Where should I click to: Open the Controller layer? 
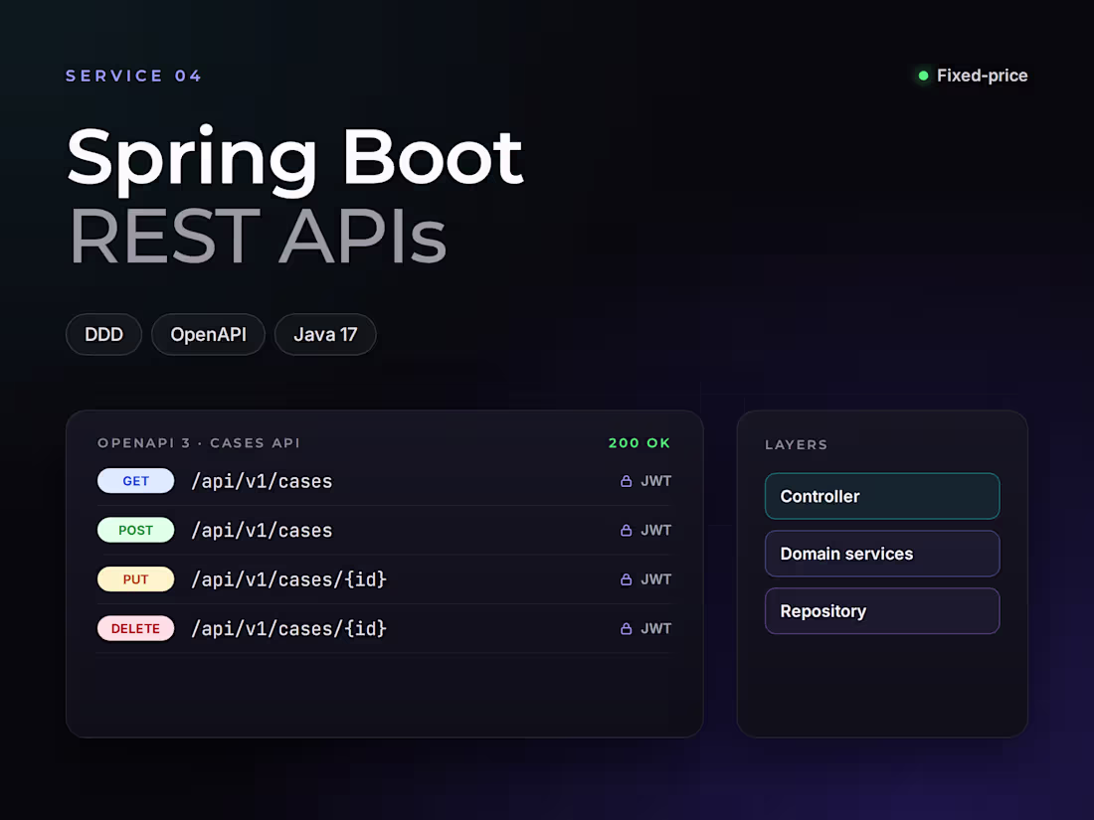[x=882, y=496]
